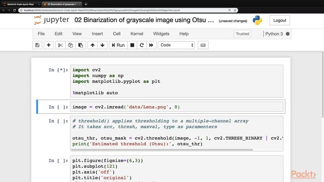Run the selected cell
This screenshot has height=182, width=324.
[x=118, y=45]
